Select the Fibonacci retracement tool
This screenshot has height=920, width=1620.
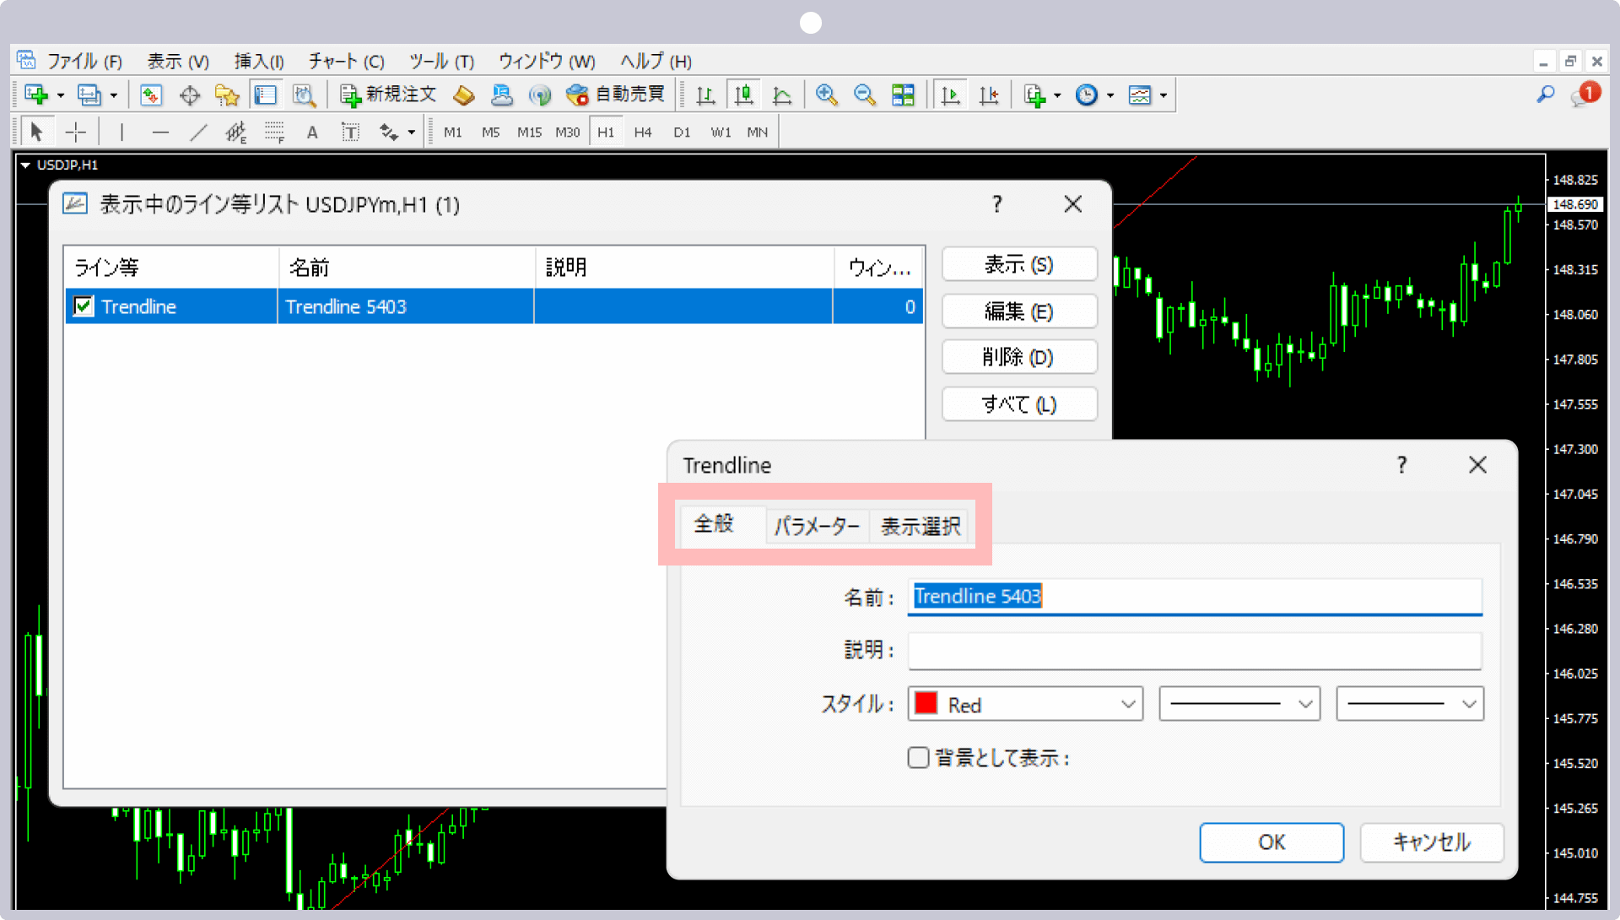[274, 132]
